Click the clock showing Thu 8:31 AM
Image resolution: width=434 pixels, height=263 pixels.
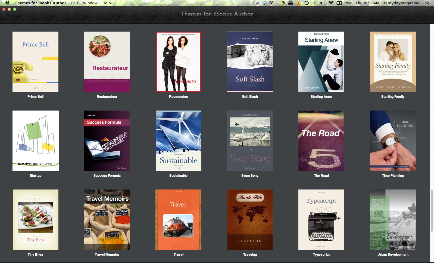[x=367, y=3]
